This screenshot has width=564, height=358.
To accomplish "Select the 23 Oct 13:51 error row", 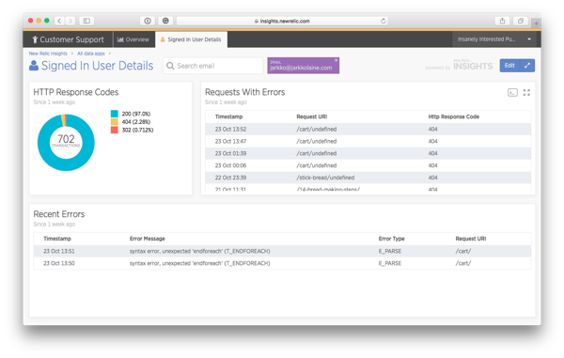I will pyautogui.click(x=282, y=251).
